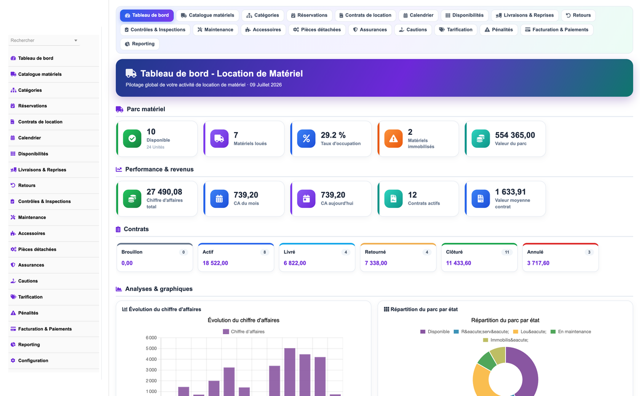The height and width of the screenshot is (396, 640).
Task: Open the Contrôles & Inspections top tab
Action: click(155, 30)
